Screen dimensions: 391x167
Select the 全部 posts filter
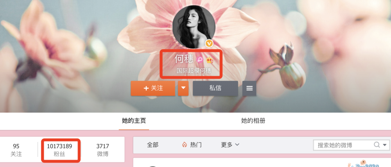tap(152, 145)
